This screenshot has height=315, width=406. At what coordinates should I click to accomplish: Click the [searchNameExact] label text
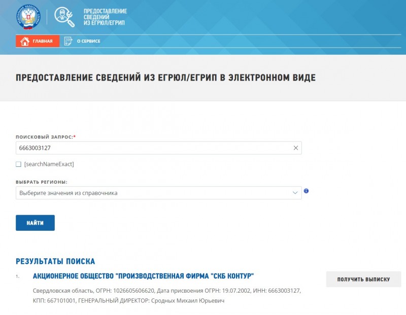49,164
